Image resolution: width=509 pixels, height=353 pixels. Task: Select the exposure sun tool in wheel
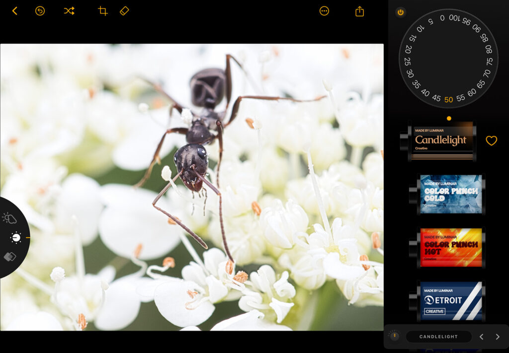15,238
